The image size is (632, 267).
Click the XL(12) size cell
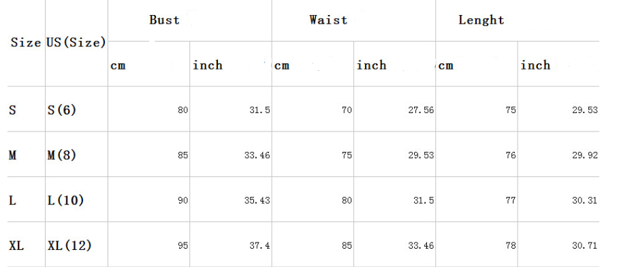pos(69,245)
